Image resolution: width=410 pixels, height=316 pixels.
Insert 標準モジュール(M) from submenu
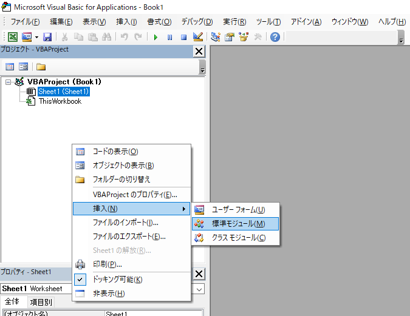(235, 224)
